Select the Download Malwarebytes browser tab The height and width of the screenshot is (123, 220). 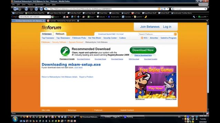coord(29,21)
